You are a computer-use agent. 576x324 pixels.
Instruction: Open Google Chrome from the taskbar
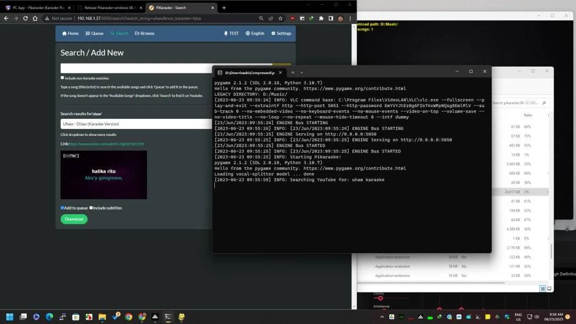tap(129, 317)
